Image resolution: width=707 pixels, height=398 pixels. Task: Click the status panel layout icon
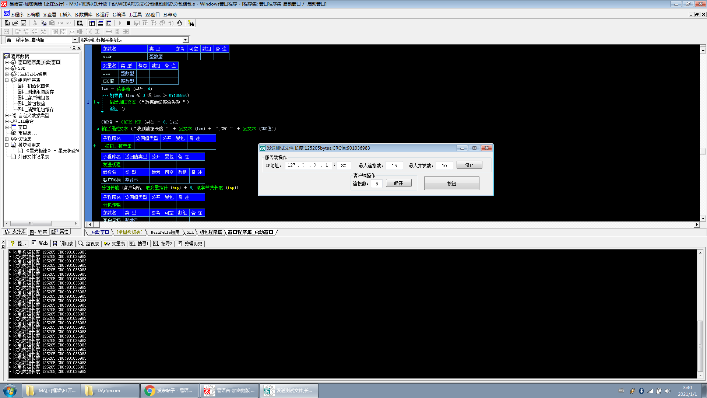click(100, 23)
